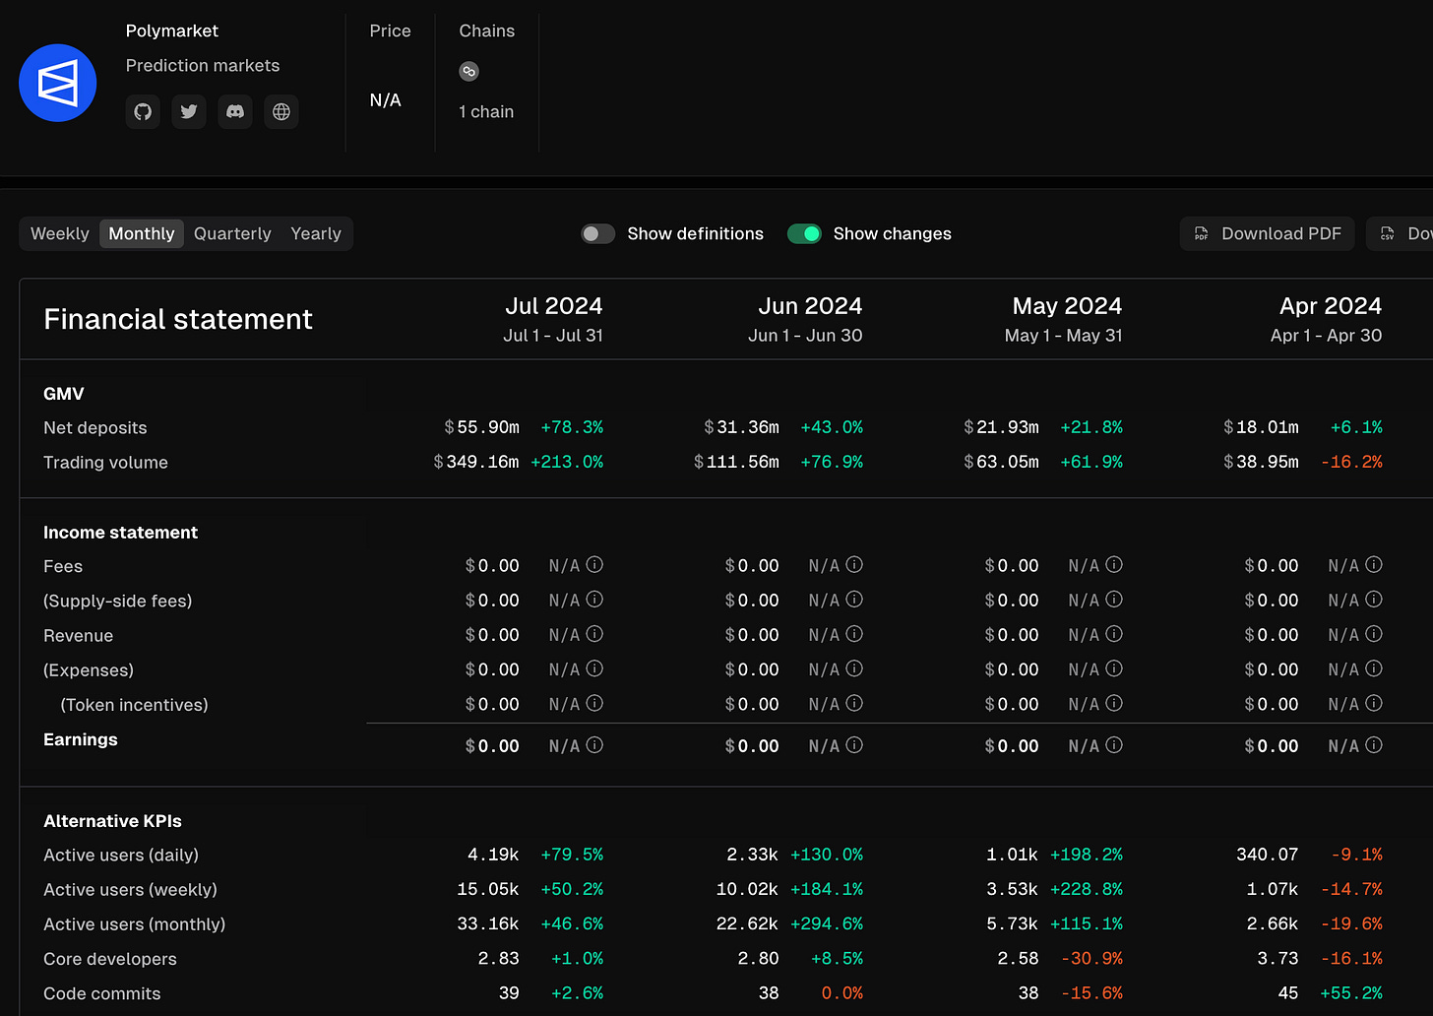This screenshot has width=1433, height=1016.
Task: Click info icon beside Jul 2024 Supply-side fees
Action: click(594, 600)
